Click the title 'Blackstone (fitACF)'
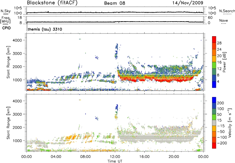 [52, 3]
